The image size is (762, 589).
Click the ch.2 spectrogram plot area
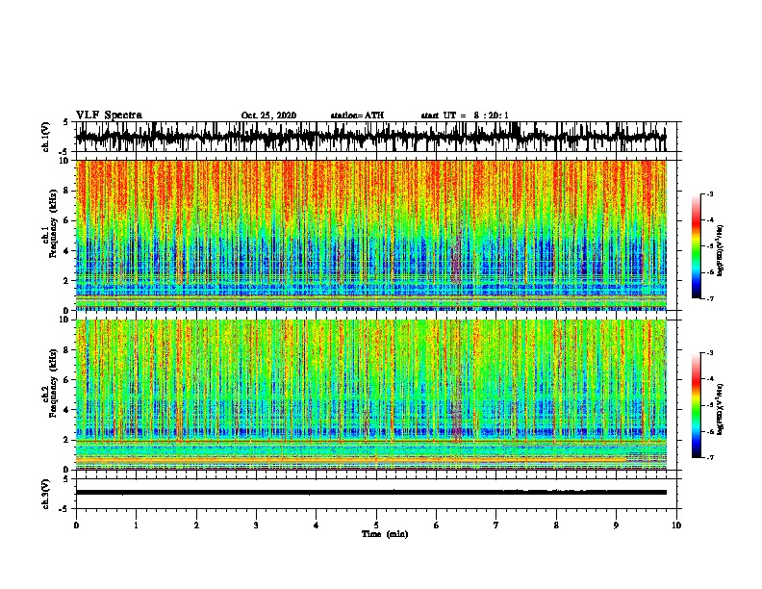[x=370, y=395]
